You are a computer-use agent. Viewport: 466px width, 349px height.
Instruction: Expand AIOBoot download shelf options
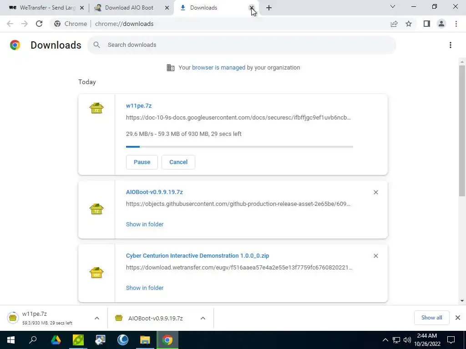click(203, 318)
